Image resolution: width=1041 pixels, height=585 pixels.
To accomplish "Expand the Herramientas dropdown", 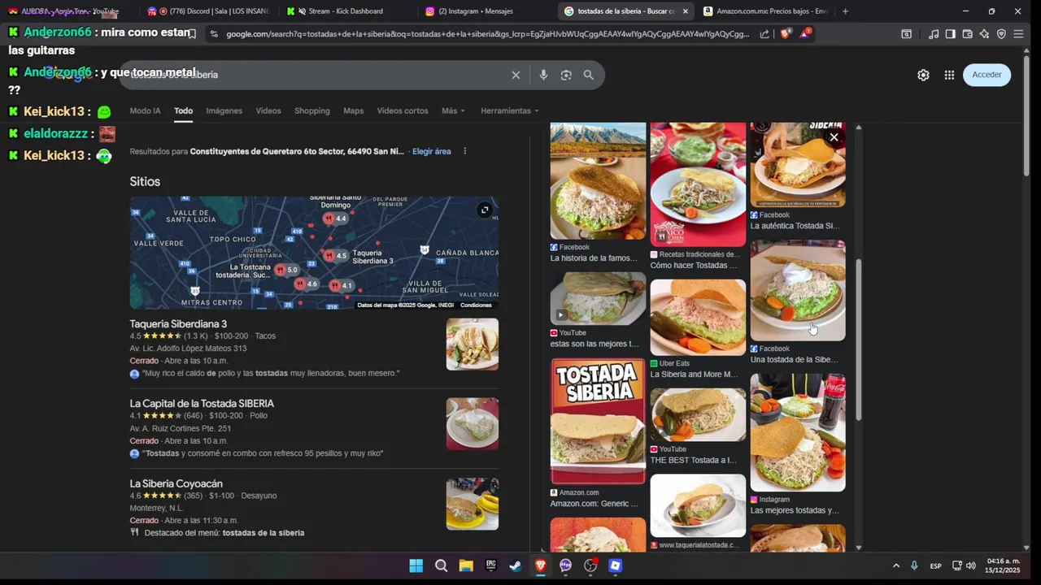I will point(509,110).
